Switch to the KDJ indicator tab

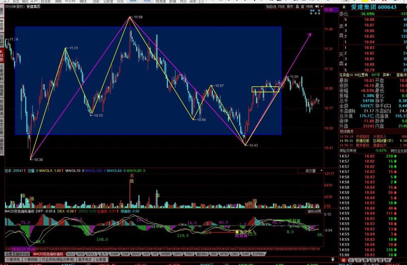point(70,254)
